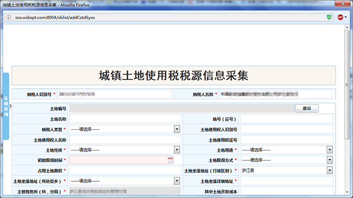
Task: Click the 占用土地面积 input field
Action: [x=125, y=170]
